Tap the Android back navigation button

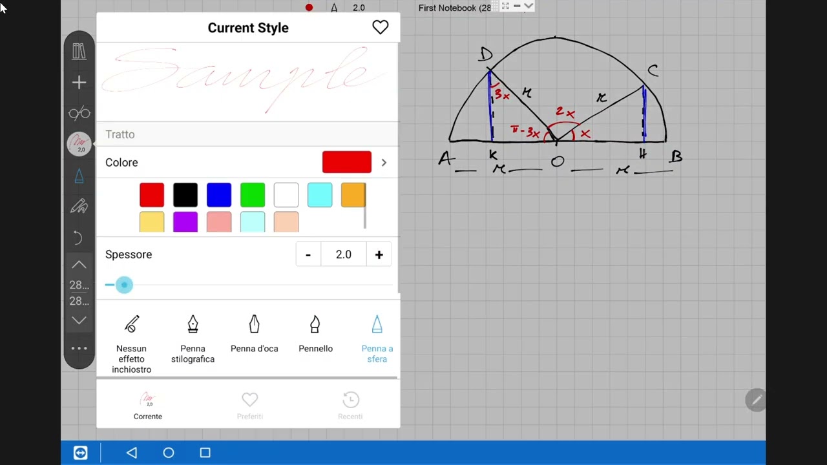(x=132, y=453)
